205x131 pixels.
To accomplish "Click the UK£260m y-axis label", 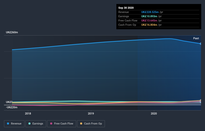I will pyautogui.click(x=12, y=32).
